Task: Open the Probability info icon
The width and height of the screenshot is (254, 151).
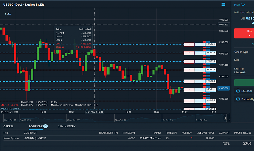Action: [x=238, y=99]
